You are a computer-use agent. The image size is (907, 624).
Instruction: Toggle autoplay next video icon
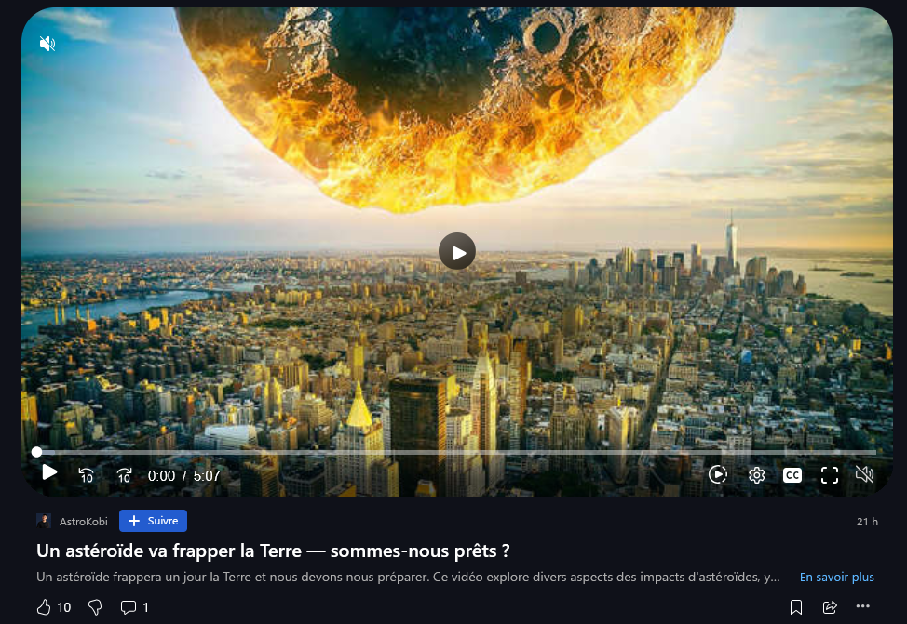click(718, 474)
